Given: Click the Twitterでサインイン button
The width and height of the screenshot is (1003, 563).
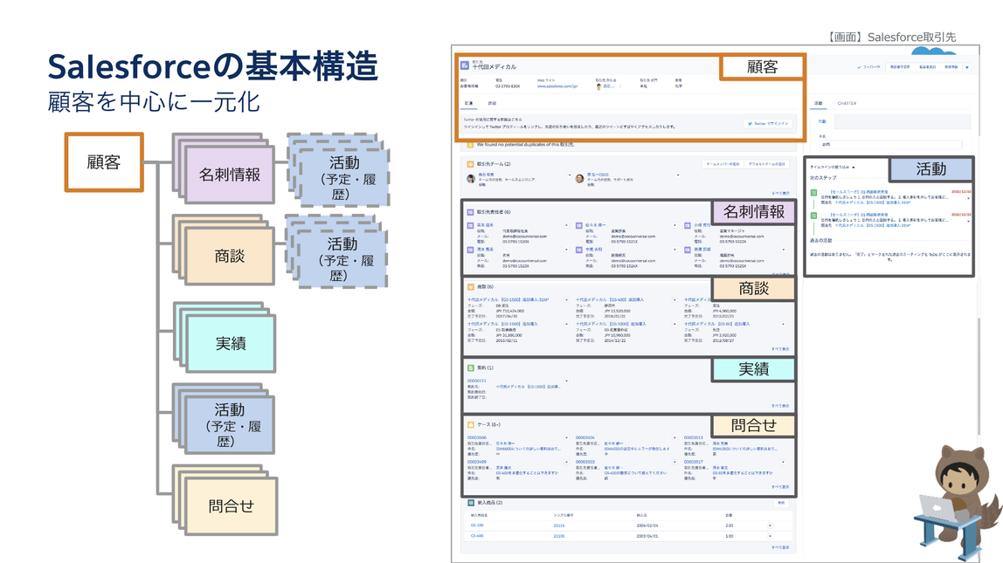Looking at the screenshot, I should pos(768,123).
